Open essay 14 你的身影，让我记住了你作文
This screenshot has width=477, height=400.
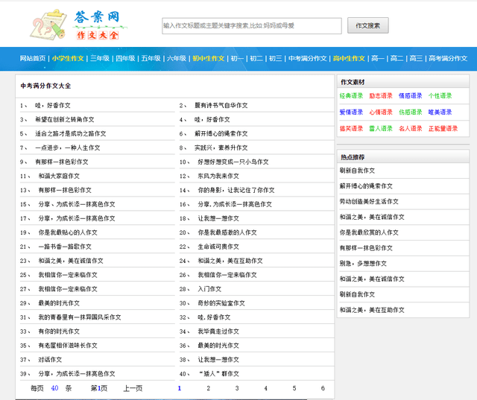click(x=236, y=190)
